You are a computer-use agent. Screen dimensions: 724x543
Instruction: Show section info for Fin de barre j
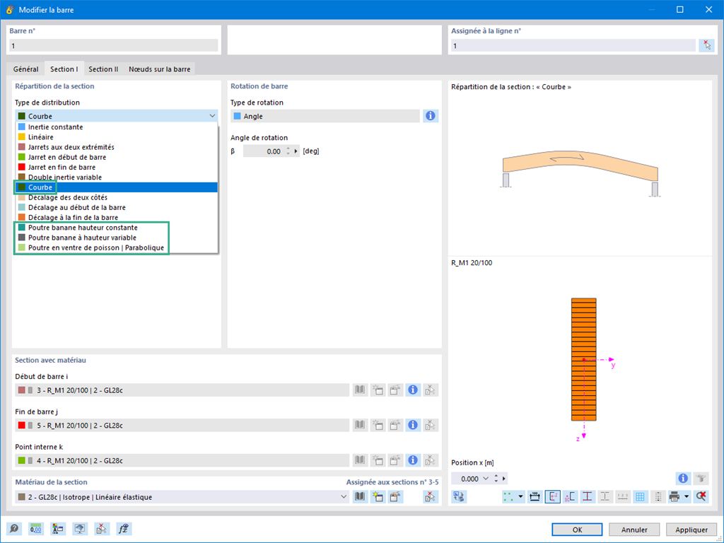pyautogui.click(x=413, y=425)
